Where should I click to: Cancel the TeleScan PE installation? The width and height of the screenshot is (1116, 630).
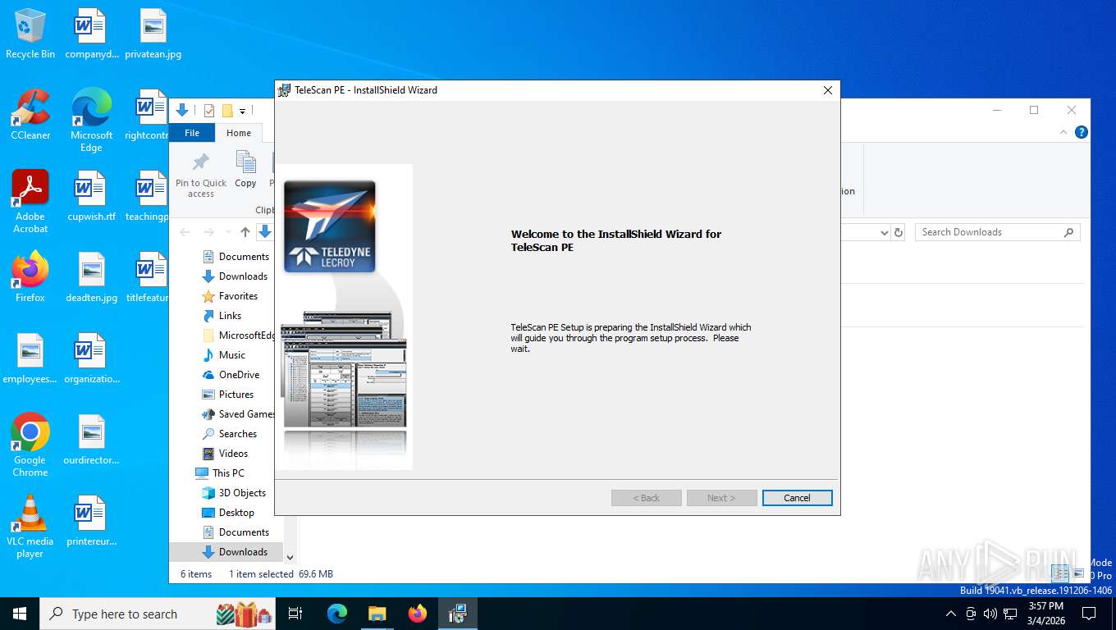[797, 498]
